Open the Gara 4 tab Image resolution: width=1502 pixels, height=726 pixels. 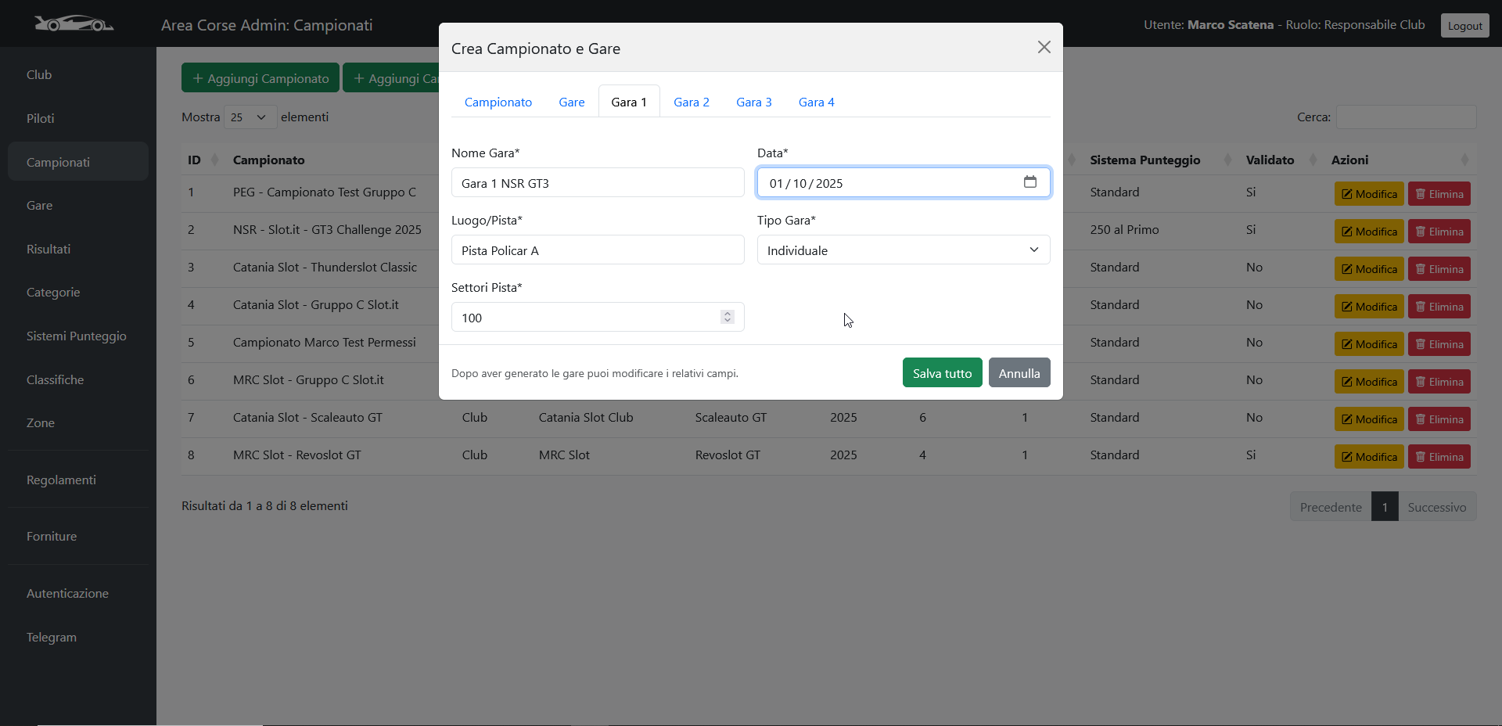pyautogui.click(x=816, y=102)
